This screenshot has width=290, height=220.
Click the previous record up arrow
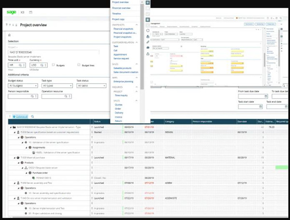click(x=10, y=25)
